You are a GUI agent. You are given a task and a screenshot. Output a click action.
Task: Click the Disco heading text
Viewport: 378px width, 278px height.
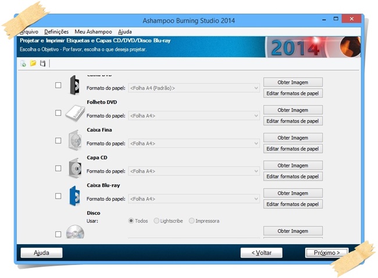click(x=93, y=213)
